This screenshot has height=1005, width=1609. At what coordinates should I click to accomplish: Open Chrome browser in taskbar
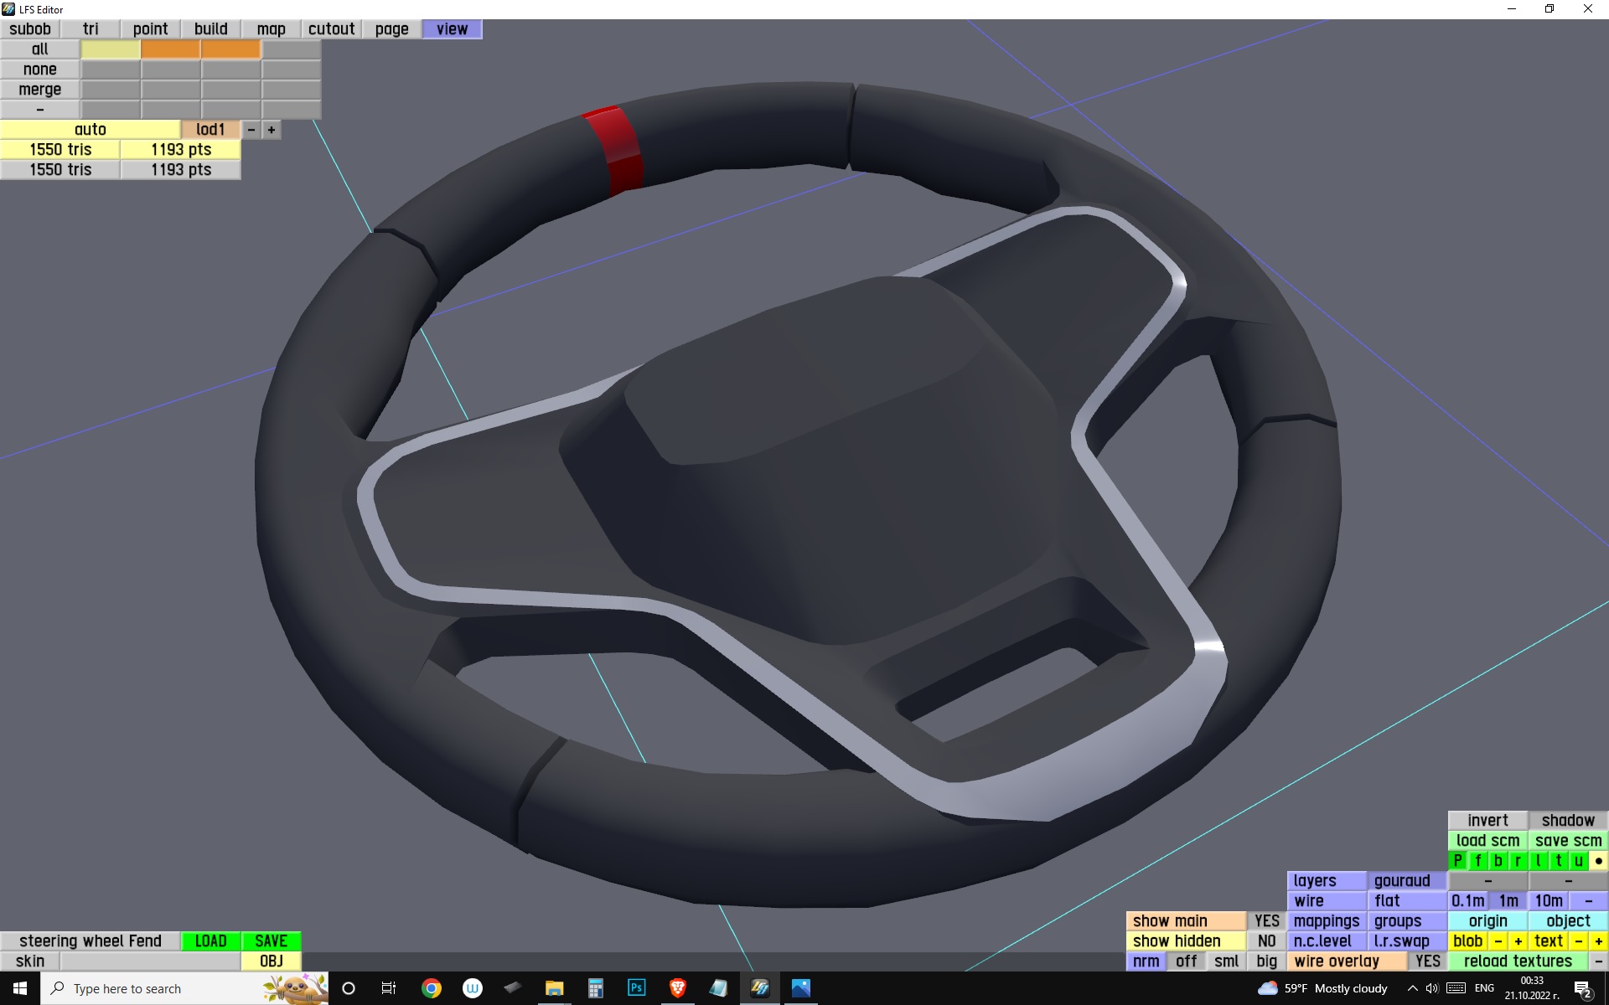[432, 988]
